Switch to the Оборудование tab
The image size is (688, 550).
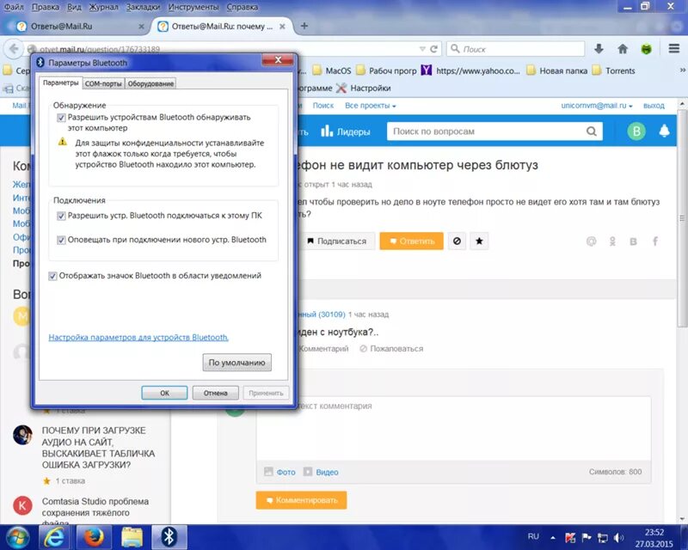click(150, 83)
